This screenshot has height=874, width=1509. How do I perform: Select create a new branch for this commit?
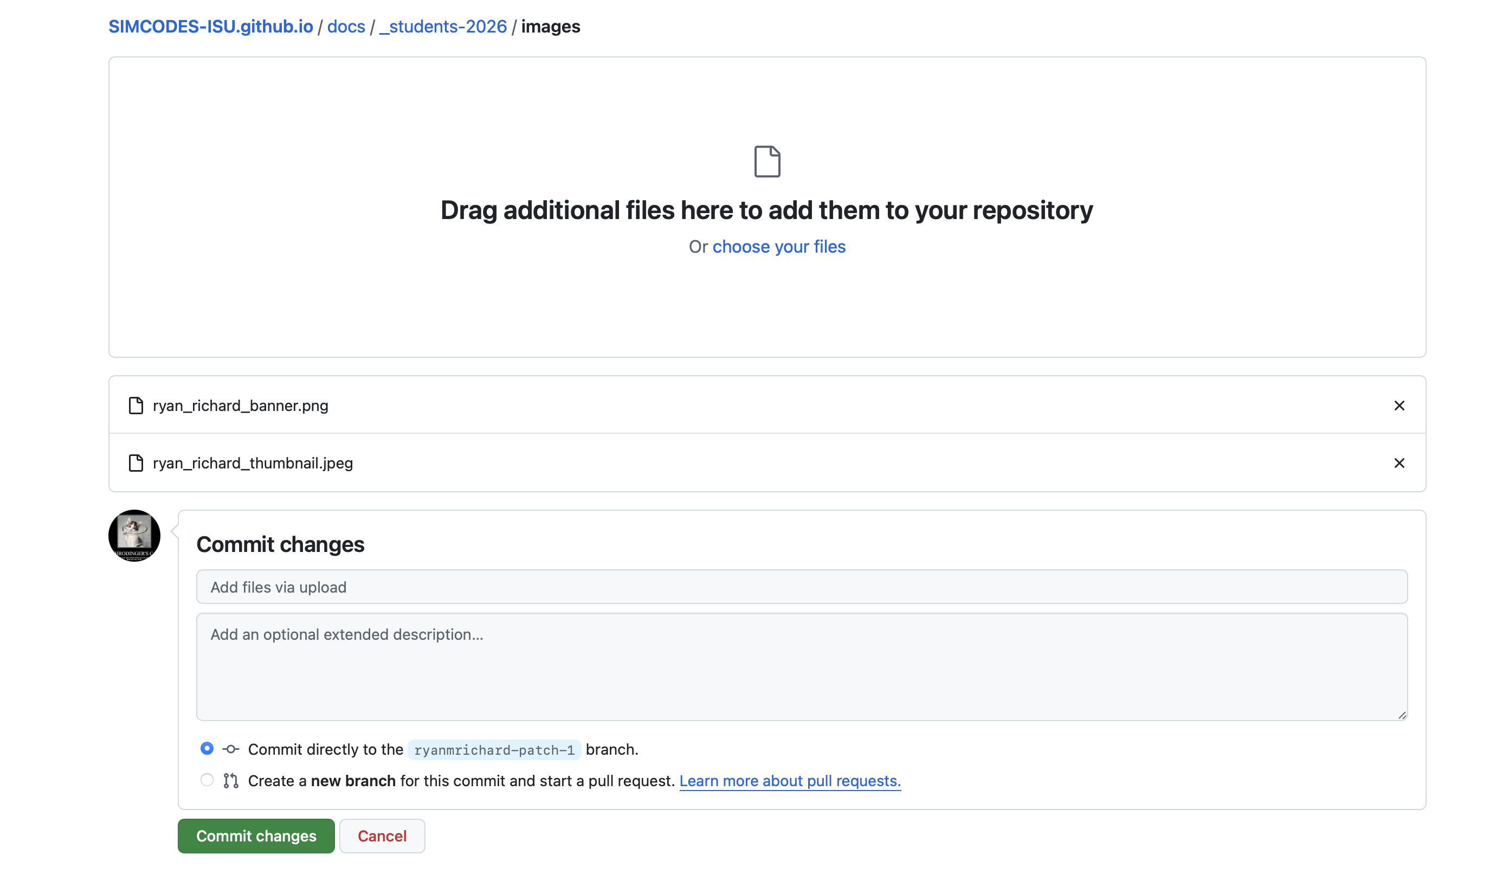207,779
